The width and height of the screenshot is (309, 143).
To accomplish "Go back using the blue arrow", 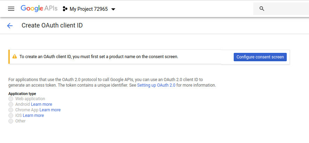I will click(x=10, y=25).
